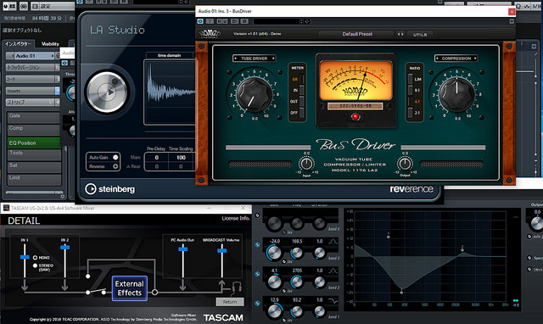
Task: Click the Tube Driver amount knob
Action: (254, 95)
